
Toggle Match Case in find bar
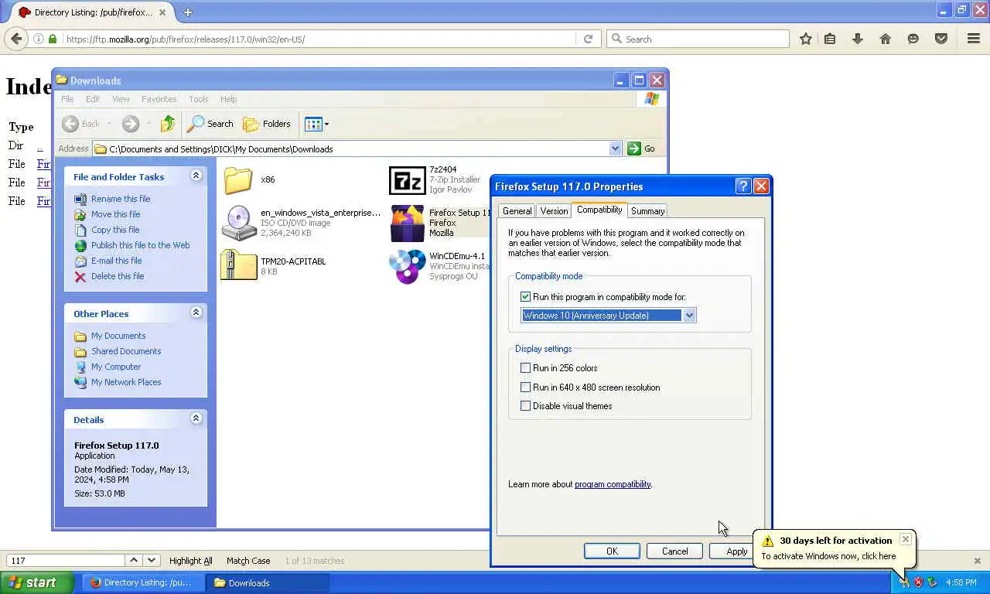tap(248, 561)
